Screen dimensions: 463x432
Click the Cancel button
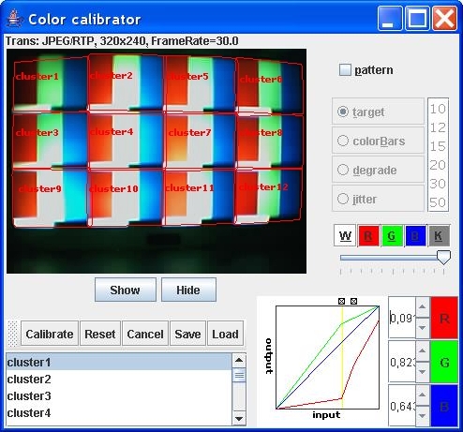tap(145, 334)
